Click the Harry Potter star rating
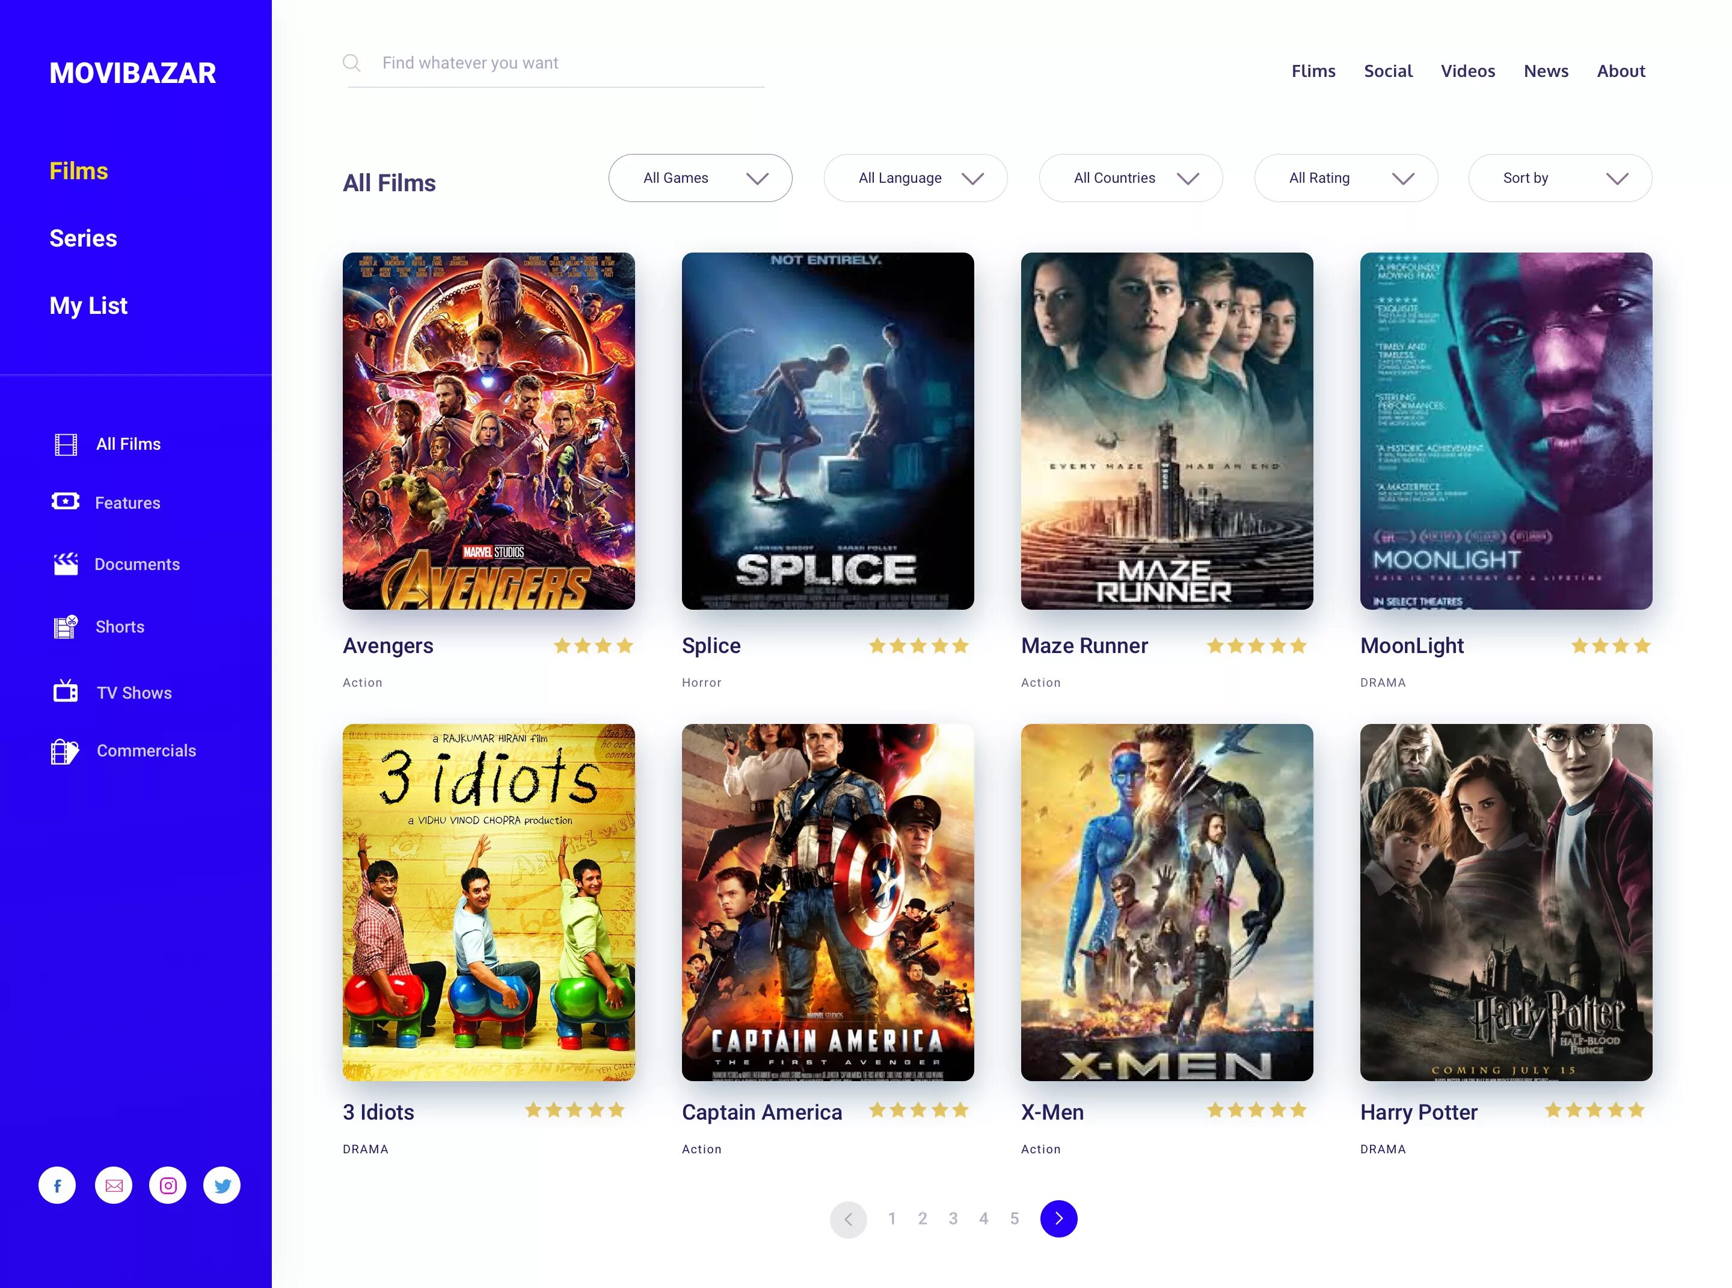Viewport: 1732px width, 1288px height. (1595, 1109)
